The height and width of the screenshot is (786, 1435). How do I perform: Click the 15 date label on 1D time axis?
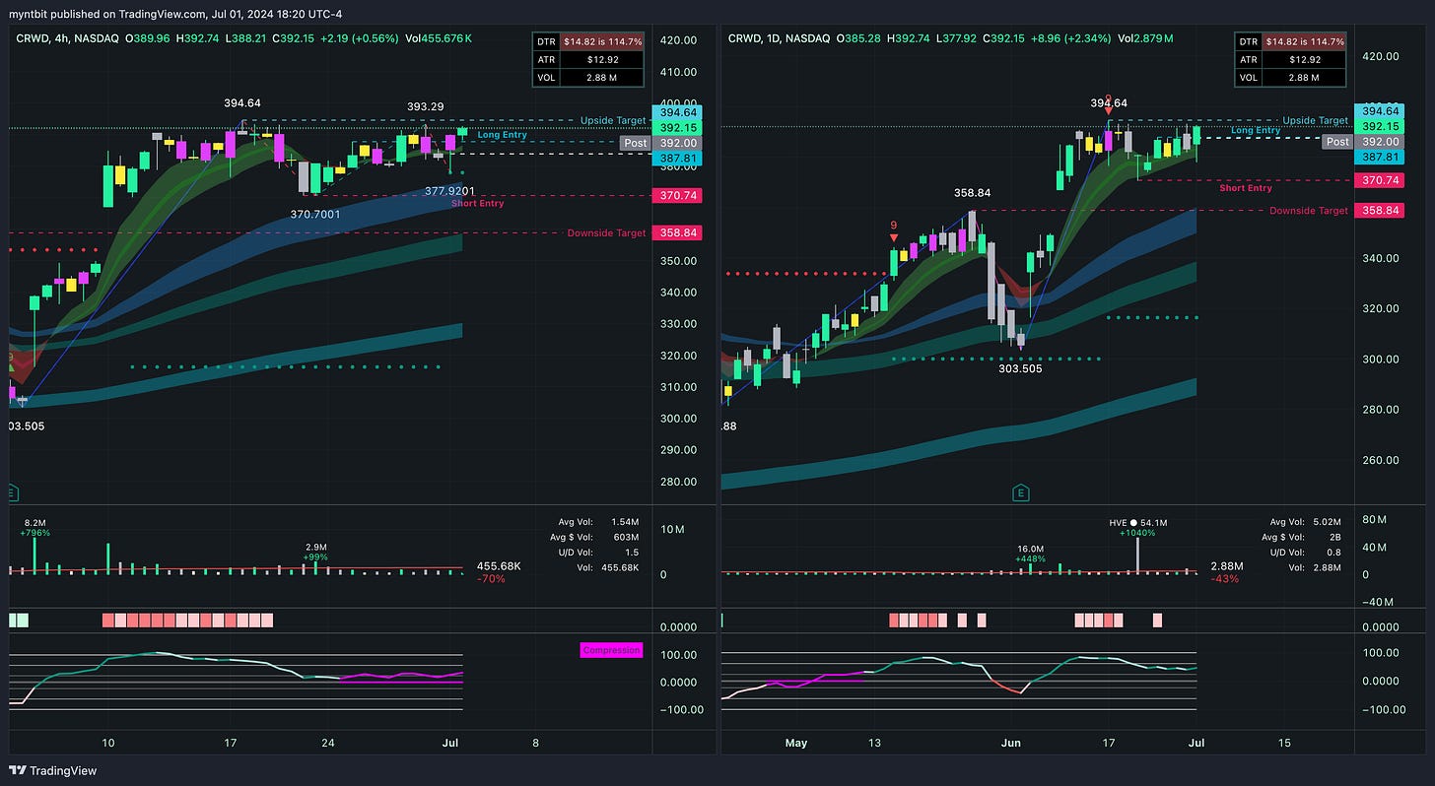point(1284,742)
